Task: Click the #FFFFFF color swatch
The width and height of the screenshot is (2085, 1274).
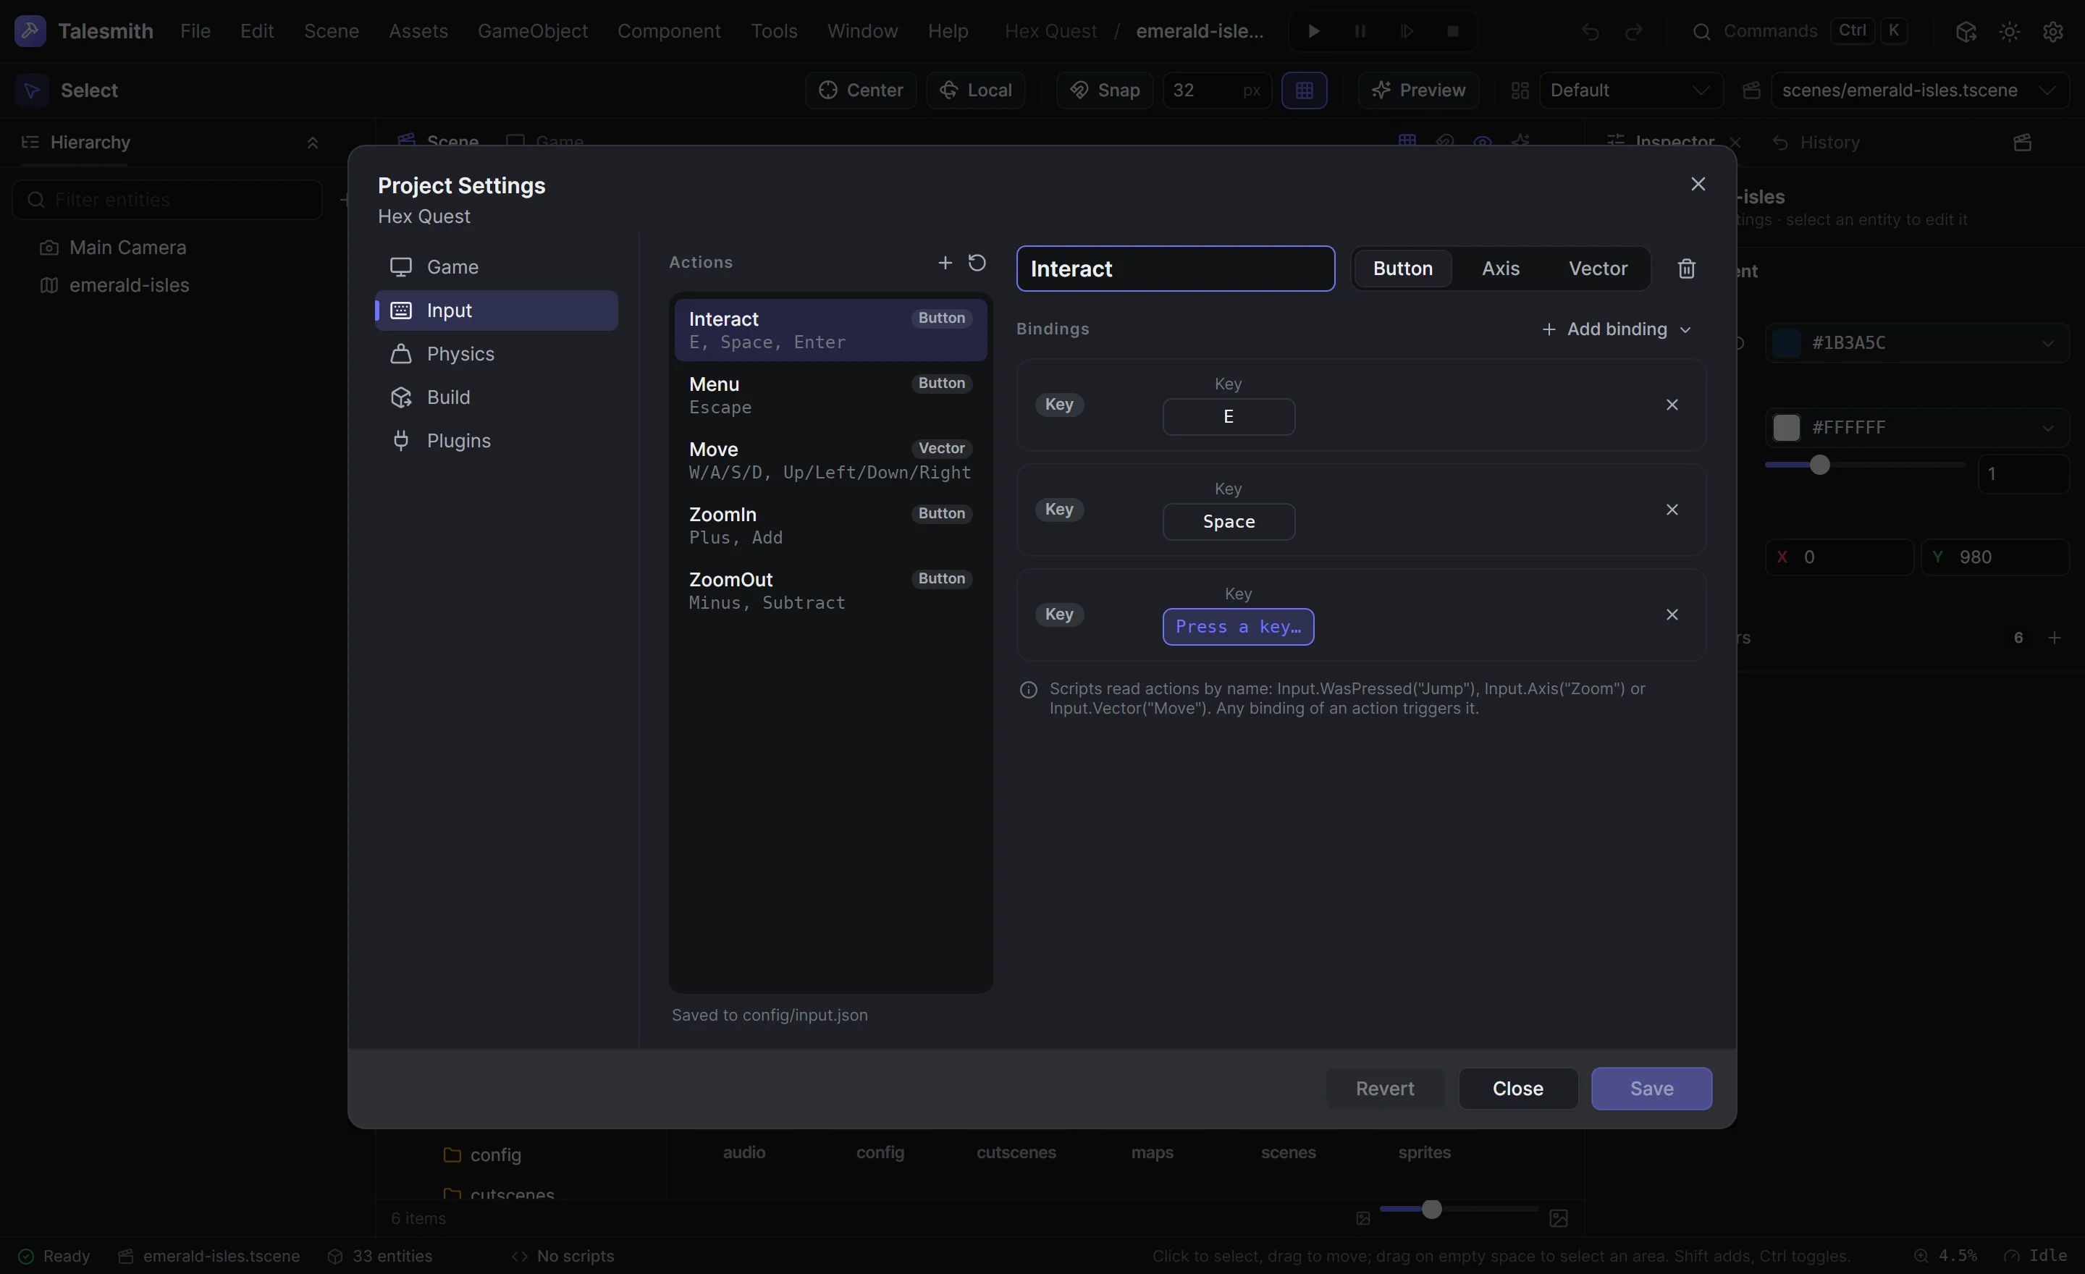Action: pyautogui.click(x=1786, y=428)
